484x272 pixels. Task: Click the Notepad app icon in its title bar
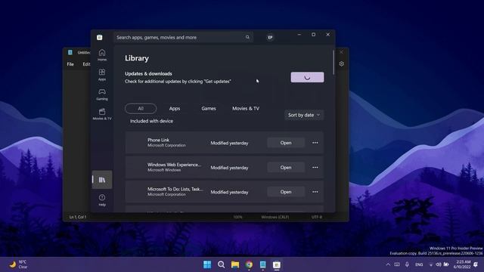pos(70,52)
